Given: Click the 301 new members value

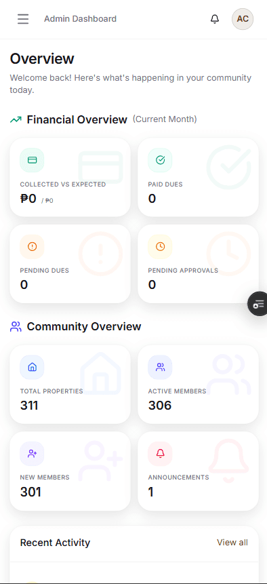Looking at the screenshot, I should coord(30,492).
